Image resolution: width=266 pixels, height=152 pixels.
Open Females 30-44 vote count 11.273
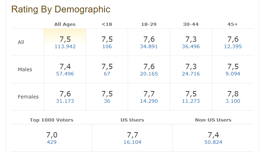point(191,101)
